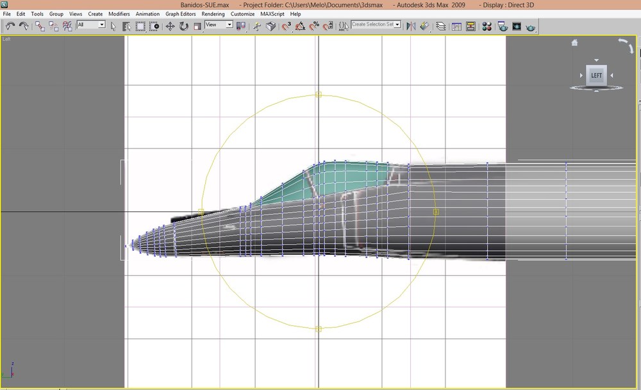Open the Animation menu
This screenshot has width=641, height=390.
pos(147,14)
